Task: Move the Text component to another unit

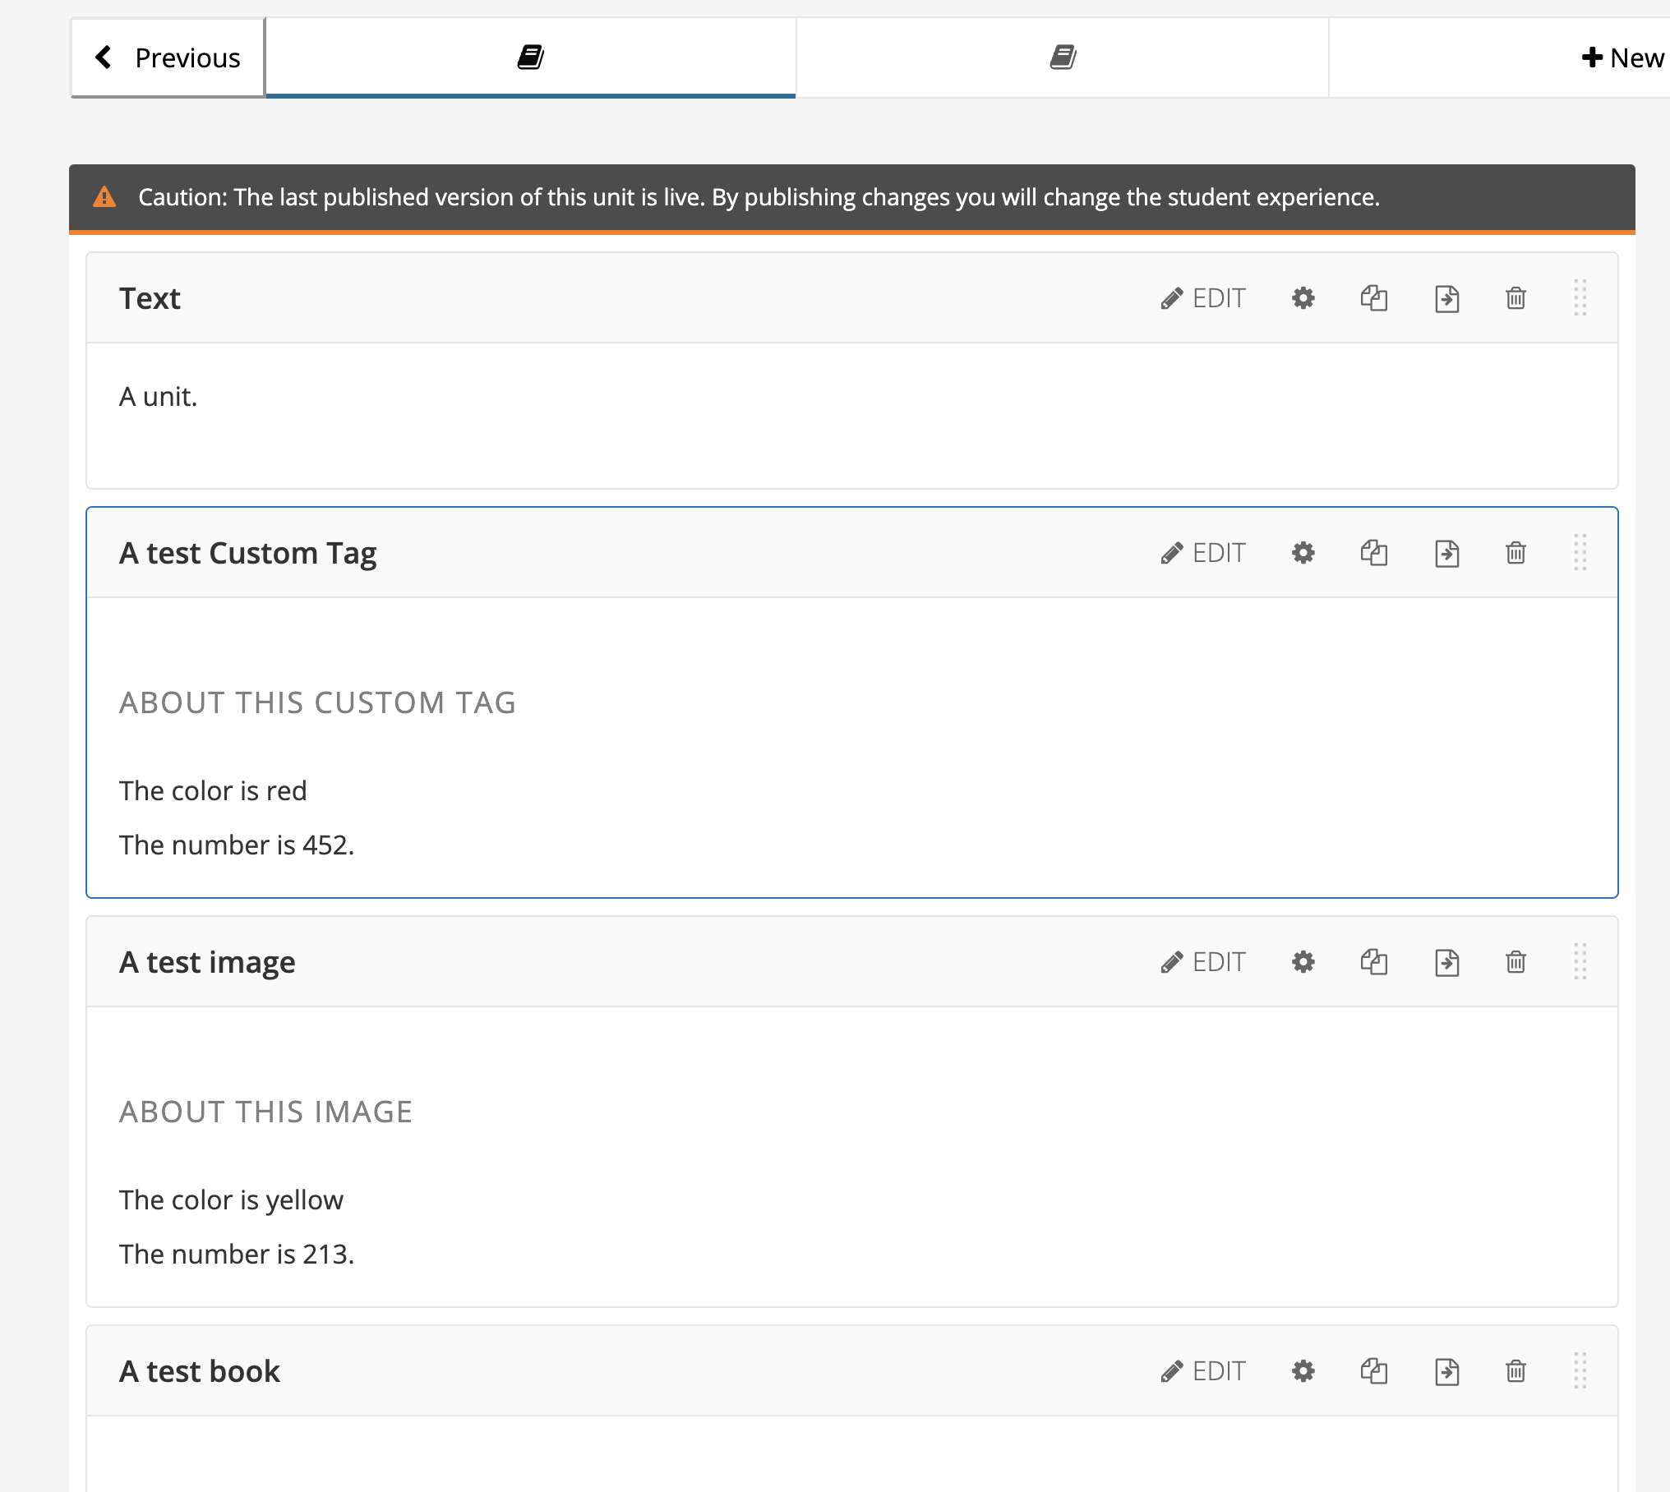Action: (1446, 298)
